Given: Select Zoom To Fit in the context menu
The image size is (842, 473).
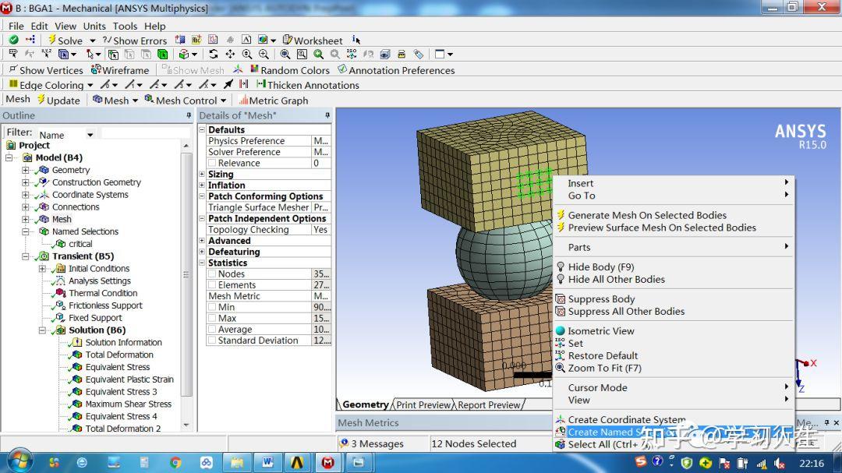Looking at the screenshot, I should [x=607, y=368].
